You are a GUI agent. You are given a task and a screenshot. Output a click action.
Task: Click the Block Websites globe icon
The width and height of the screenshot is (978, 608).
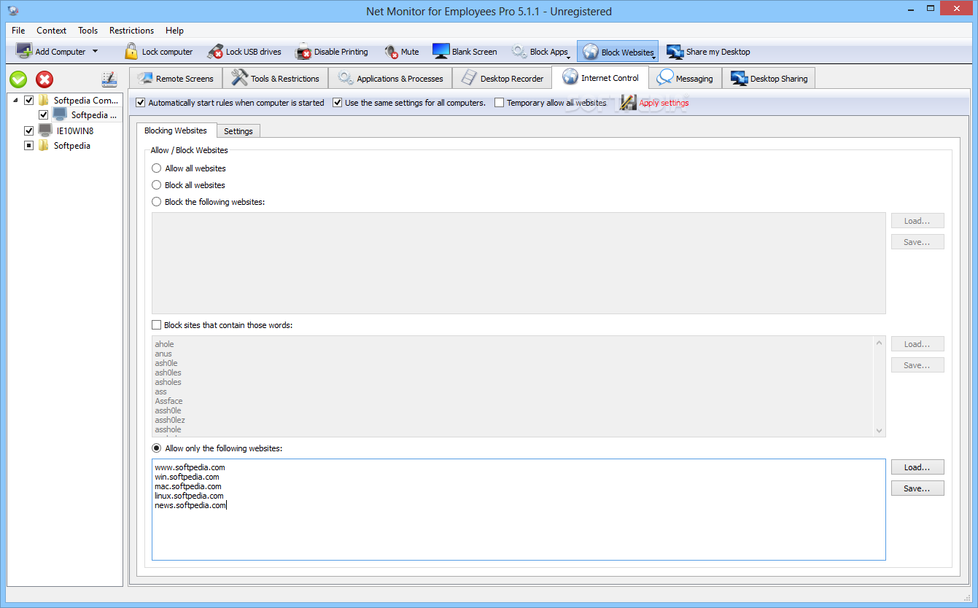591,52
